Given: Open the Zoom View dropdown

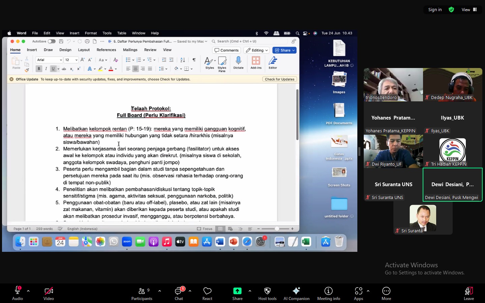Looking at the screenshot, I should tap(469, 10).
